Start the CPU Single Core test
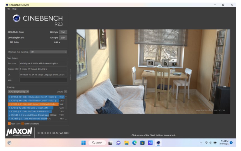The height and width of the screenshot is (151, 241). [x=63, y=38]
